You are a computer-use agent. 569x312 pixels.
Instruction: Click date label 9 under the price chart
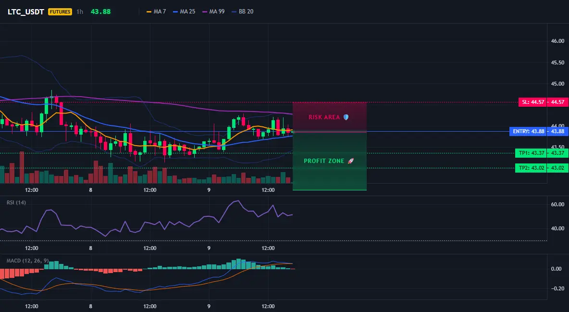point(209,190)
